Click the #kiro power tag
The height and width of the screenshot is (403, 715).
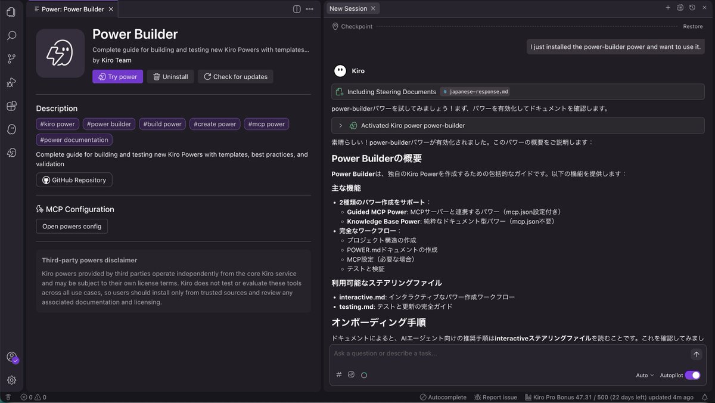click(x=57, y=124)
